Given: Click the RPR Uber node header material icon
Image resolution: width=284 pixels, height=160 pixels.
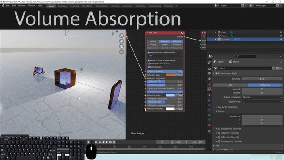Looking at the screenshot, I should click(x=182, y=33).
